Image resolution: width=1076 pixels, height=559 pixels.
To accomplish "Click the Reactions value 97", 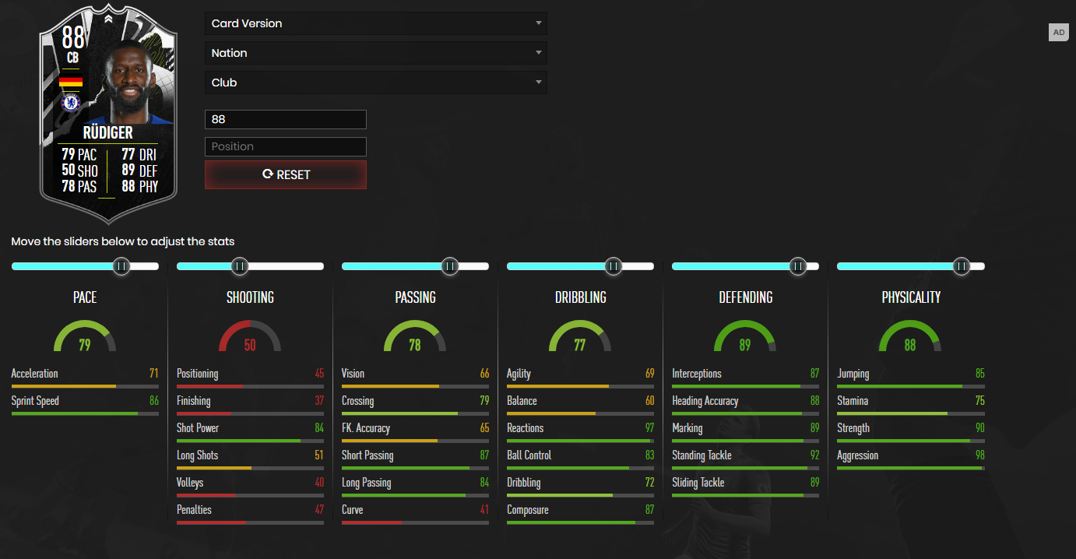I will pos(649,428).
